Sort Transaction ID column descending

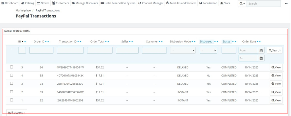coord(78,42)
